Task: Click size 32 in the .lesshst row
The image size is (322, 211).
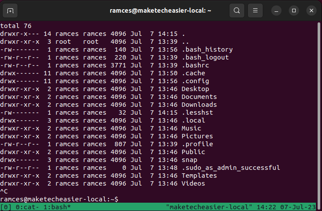Action: (122, 113)
